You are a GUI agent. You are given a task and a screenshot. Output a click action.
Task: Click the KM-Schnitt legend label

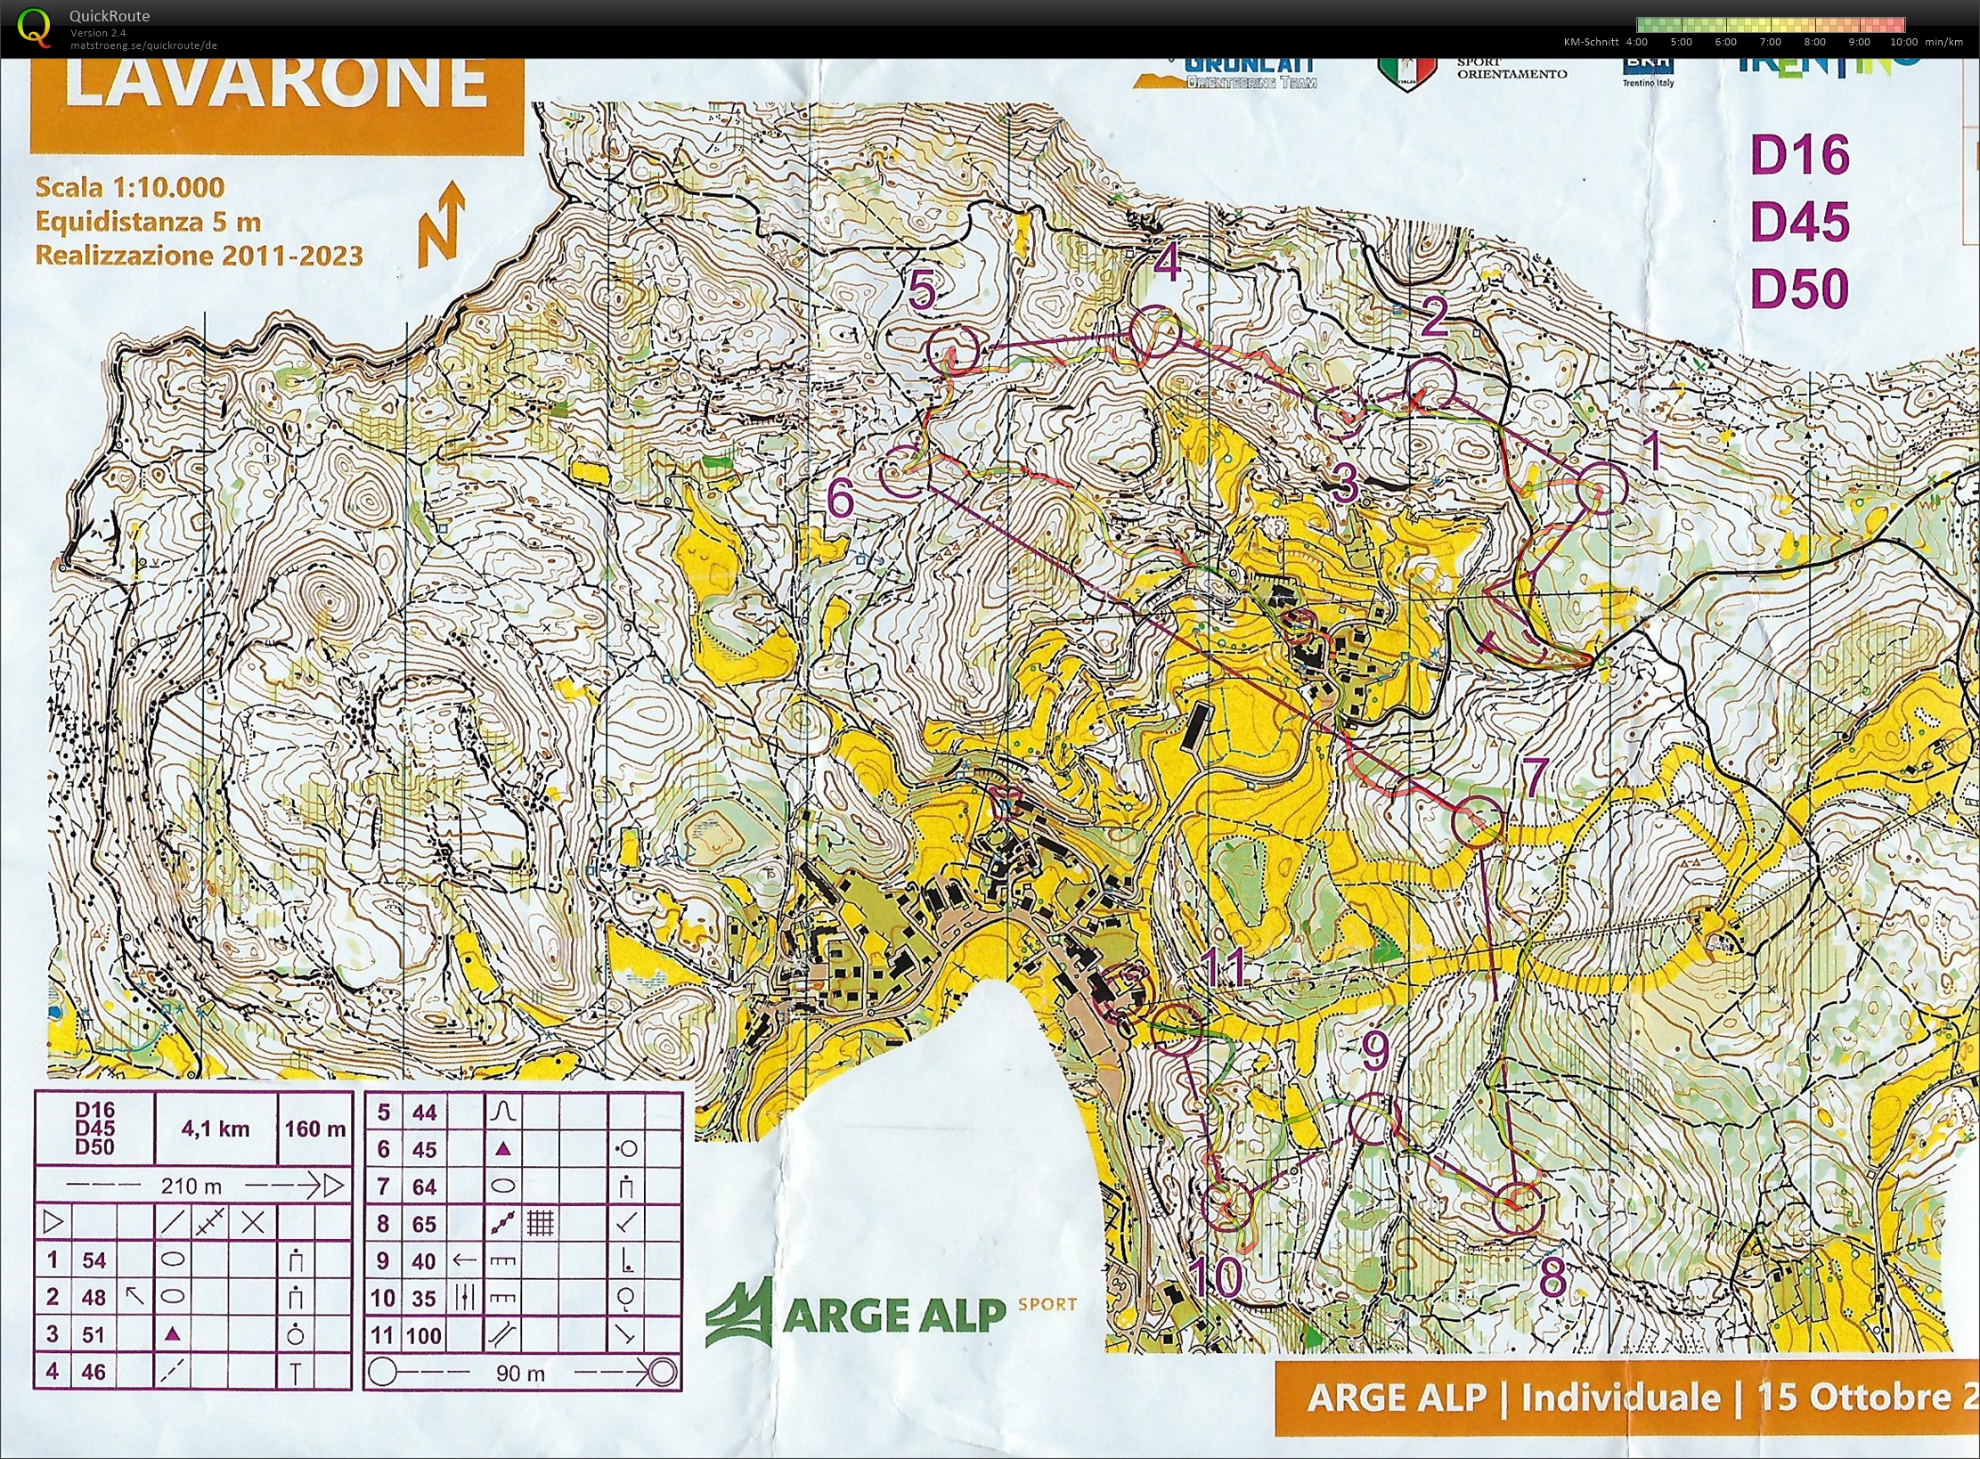click(1591, 42)
